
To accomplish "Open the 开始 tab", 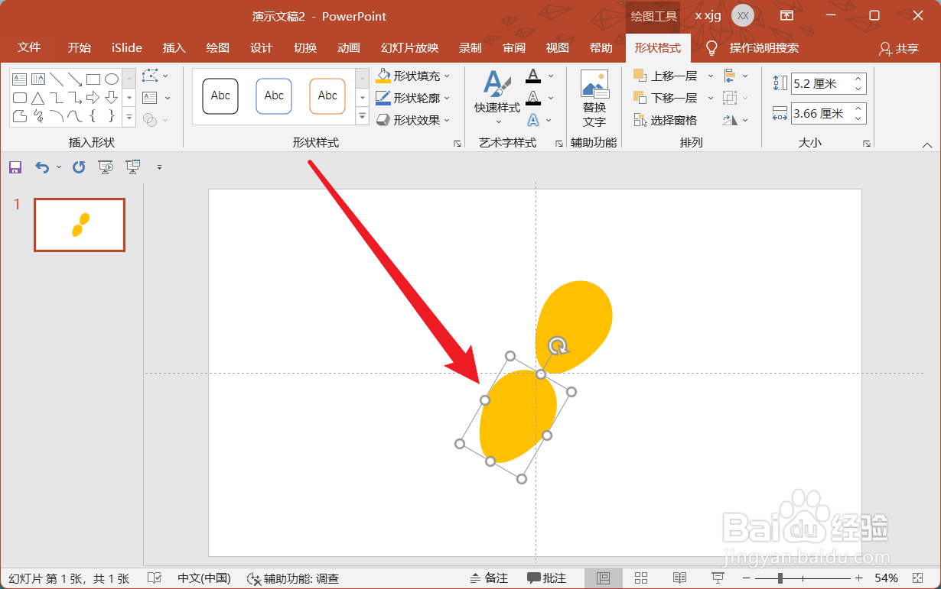I will point(79,47).
